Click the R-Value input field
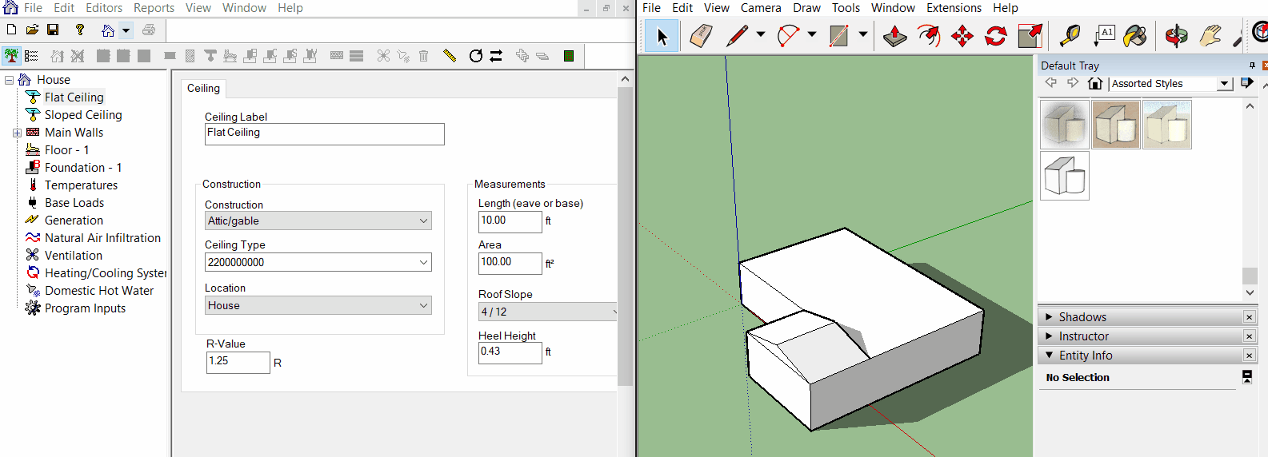This screenshot has width=1268, height=457. (x=238, y=362)
